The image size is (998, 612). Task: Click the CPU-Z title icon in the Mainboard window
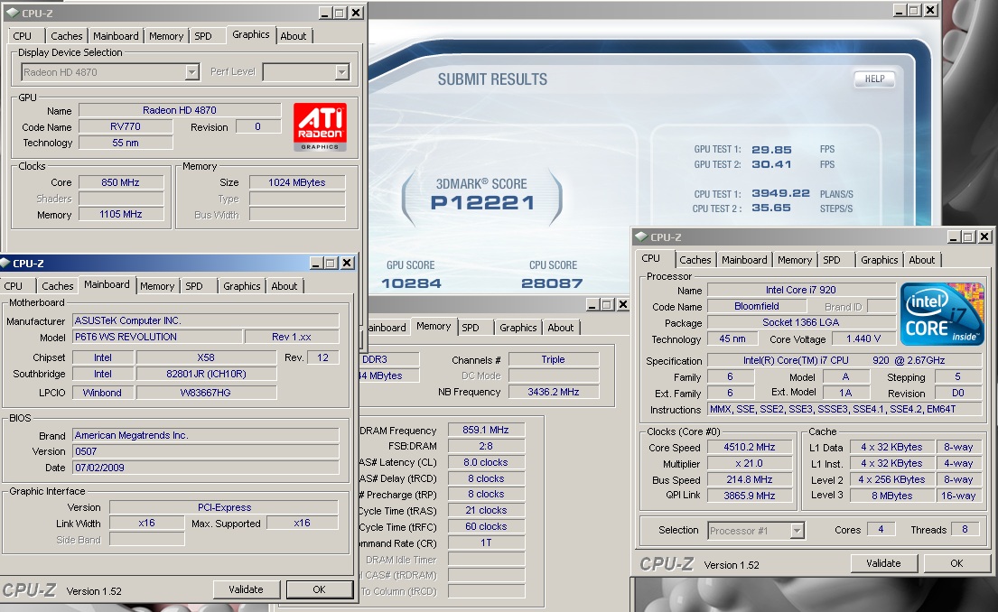5,263
